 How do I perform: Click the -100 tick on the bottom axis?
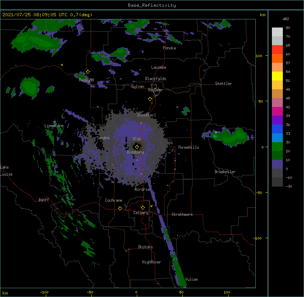tap(44, 292)
